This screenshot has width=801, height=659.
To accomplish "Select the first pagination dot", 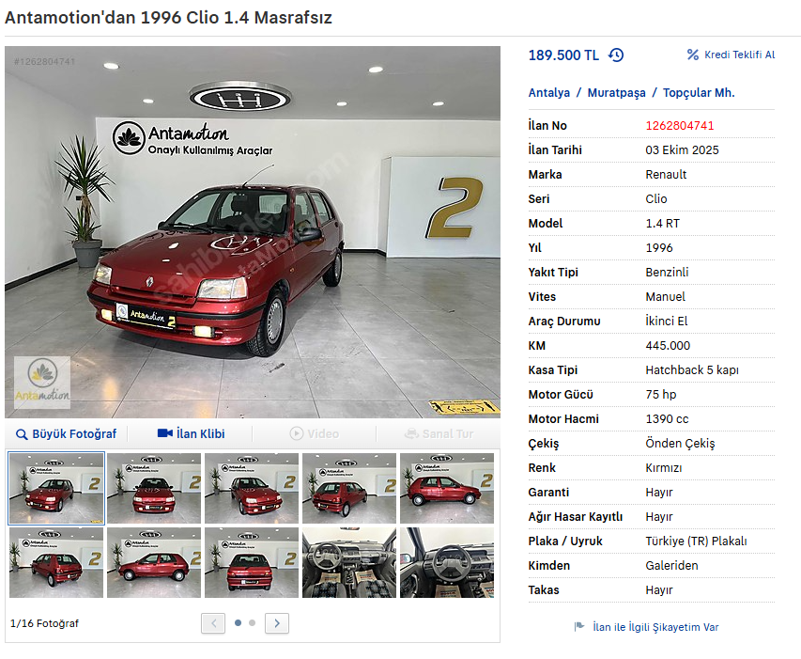I will click(x=238, y=622).
